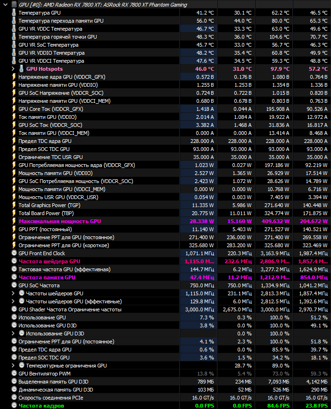
Task: Expand Температурные ограничения GPU group
Action: (13, 366)
